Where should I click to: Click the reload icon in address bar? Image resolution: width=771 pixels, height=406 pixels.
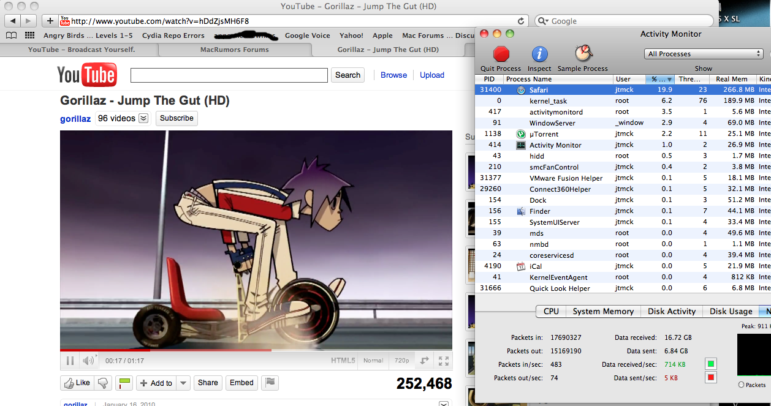(x=522, y=21)
